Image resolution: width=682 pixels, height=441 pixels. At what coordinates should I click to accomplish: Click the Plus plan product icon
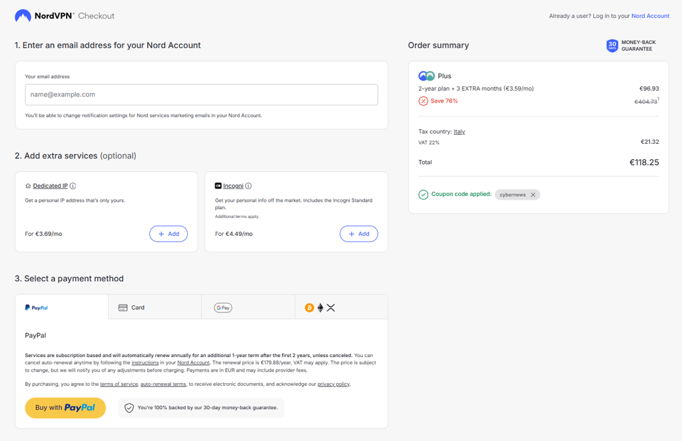[x=426, y=76]
